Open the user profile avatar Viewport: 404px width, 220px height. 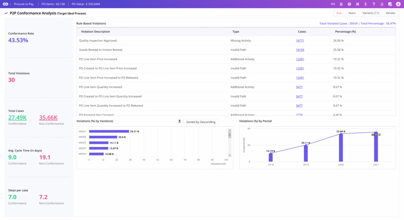coord(398,4)
